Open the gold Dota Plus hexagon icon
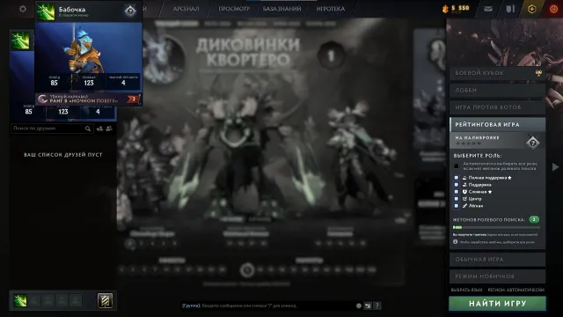The width and height of the screenshot is (563, 317). click(531, 9)
